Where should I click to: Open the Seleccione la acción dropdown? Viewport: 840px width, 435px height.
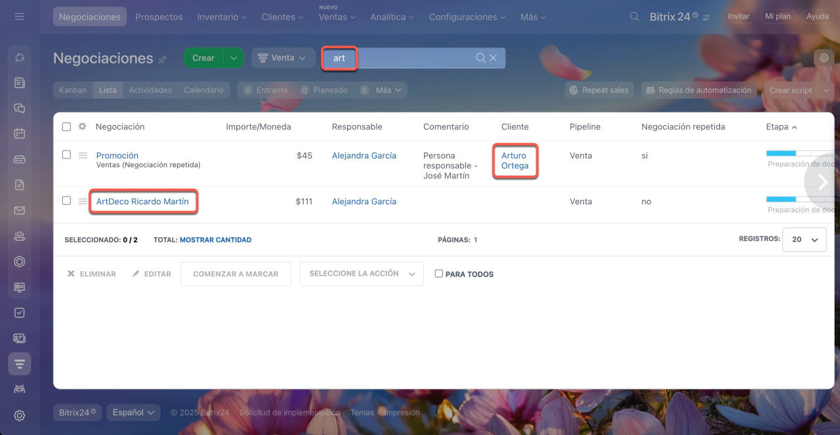tap(362, 274)
